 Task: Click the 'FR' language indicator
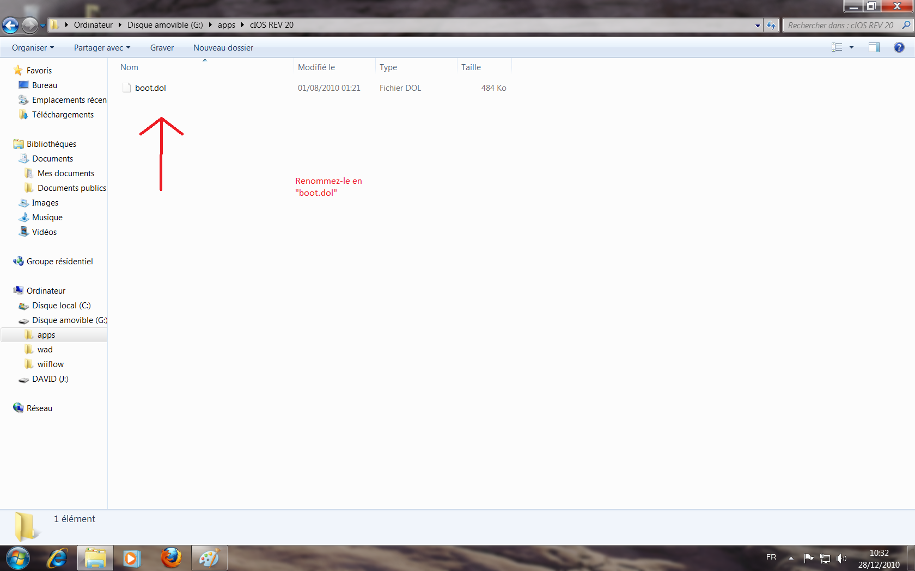click(x=771, y=557)
